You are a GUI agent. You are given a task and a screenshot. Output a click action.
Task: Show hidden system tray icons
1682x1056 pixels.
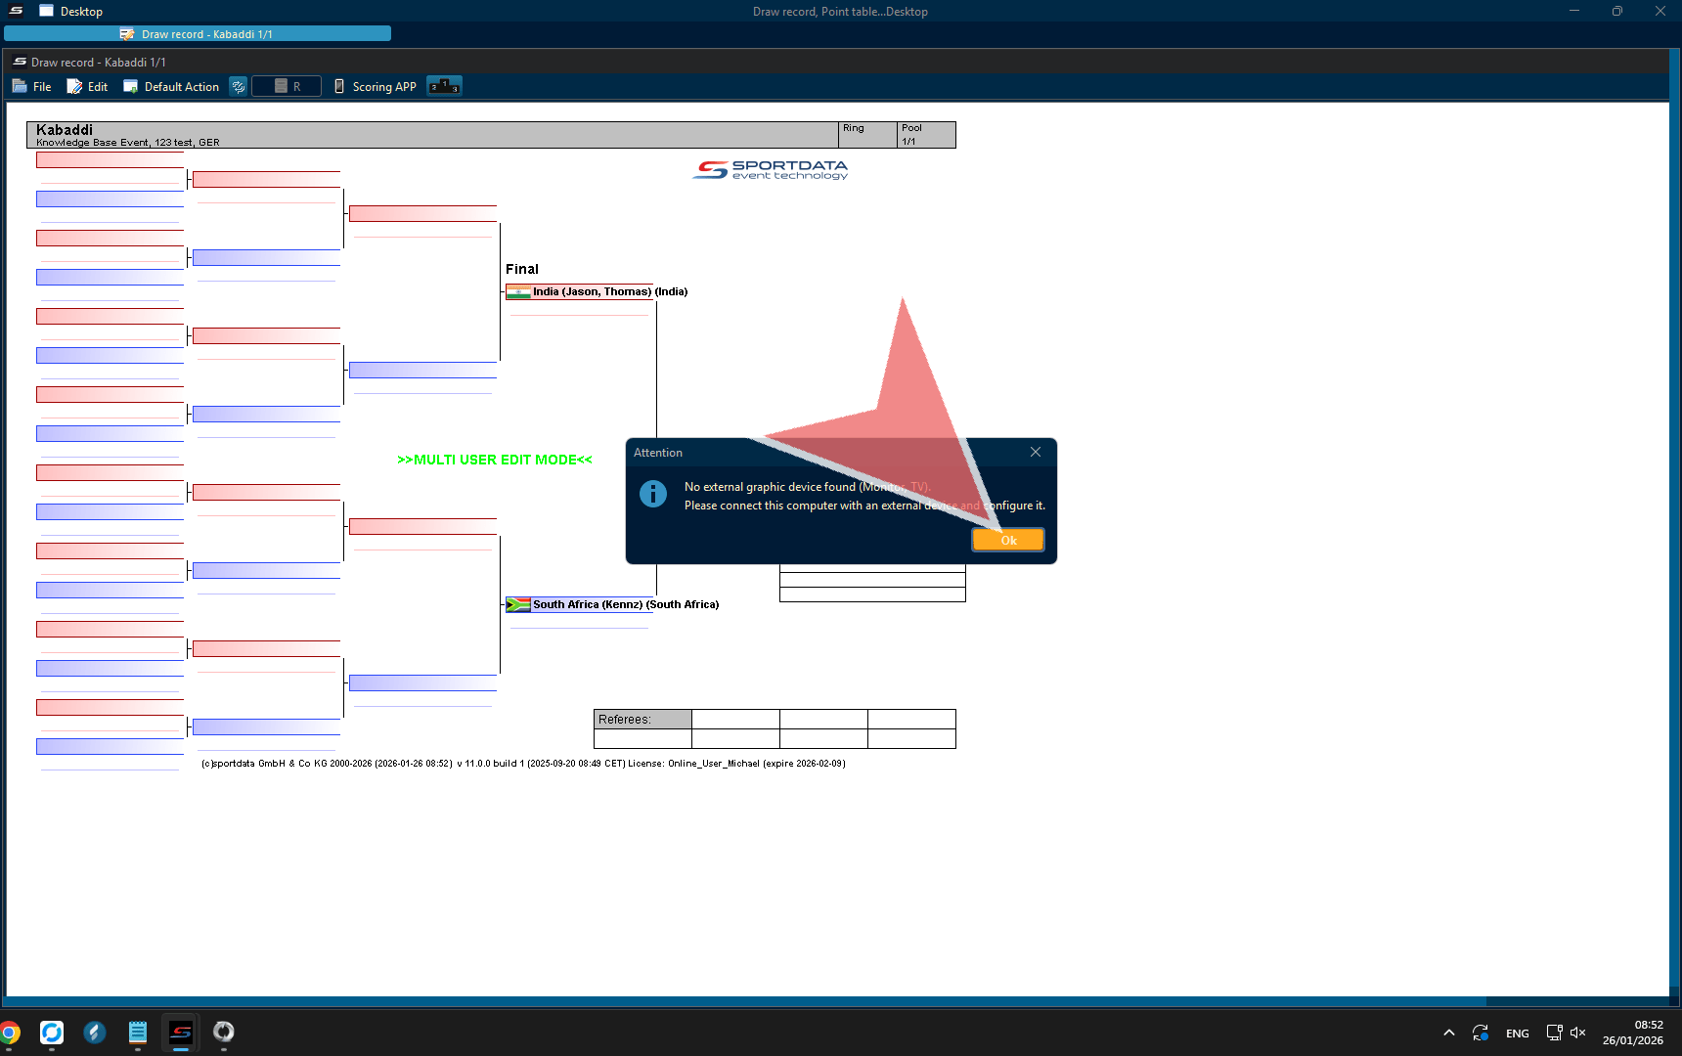click(x=1449, y=1034)
